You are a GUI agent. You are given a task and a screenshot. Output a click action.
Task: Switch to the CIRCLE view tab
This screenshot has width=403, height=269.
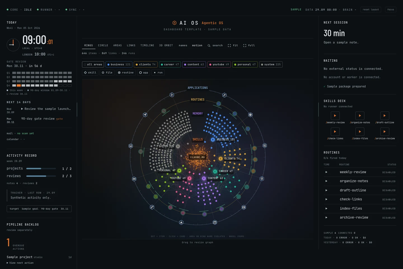[x=103, y=45]
